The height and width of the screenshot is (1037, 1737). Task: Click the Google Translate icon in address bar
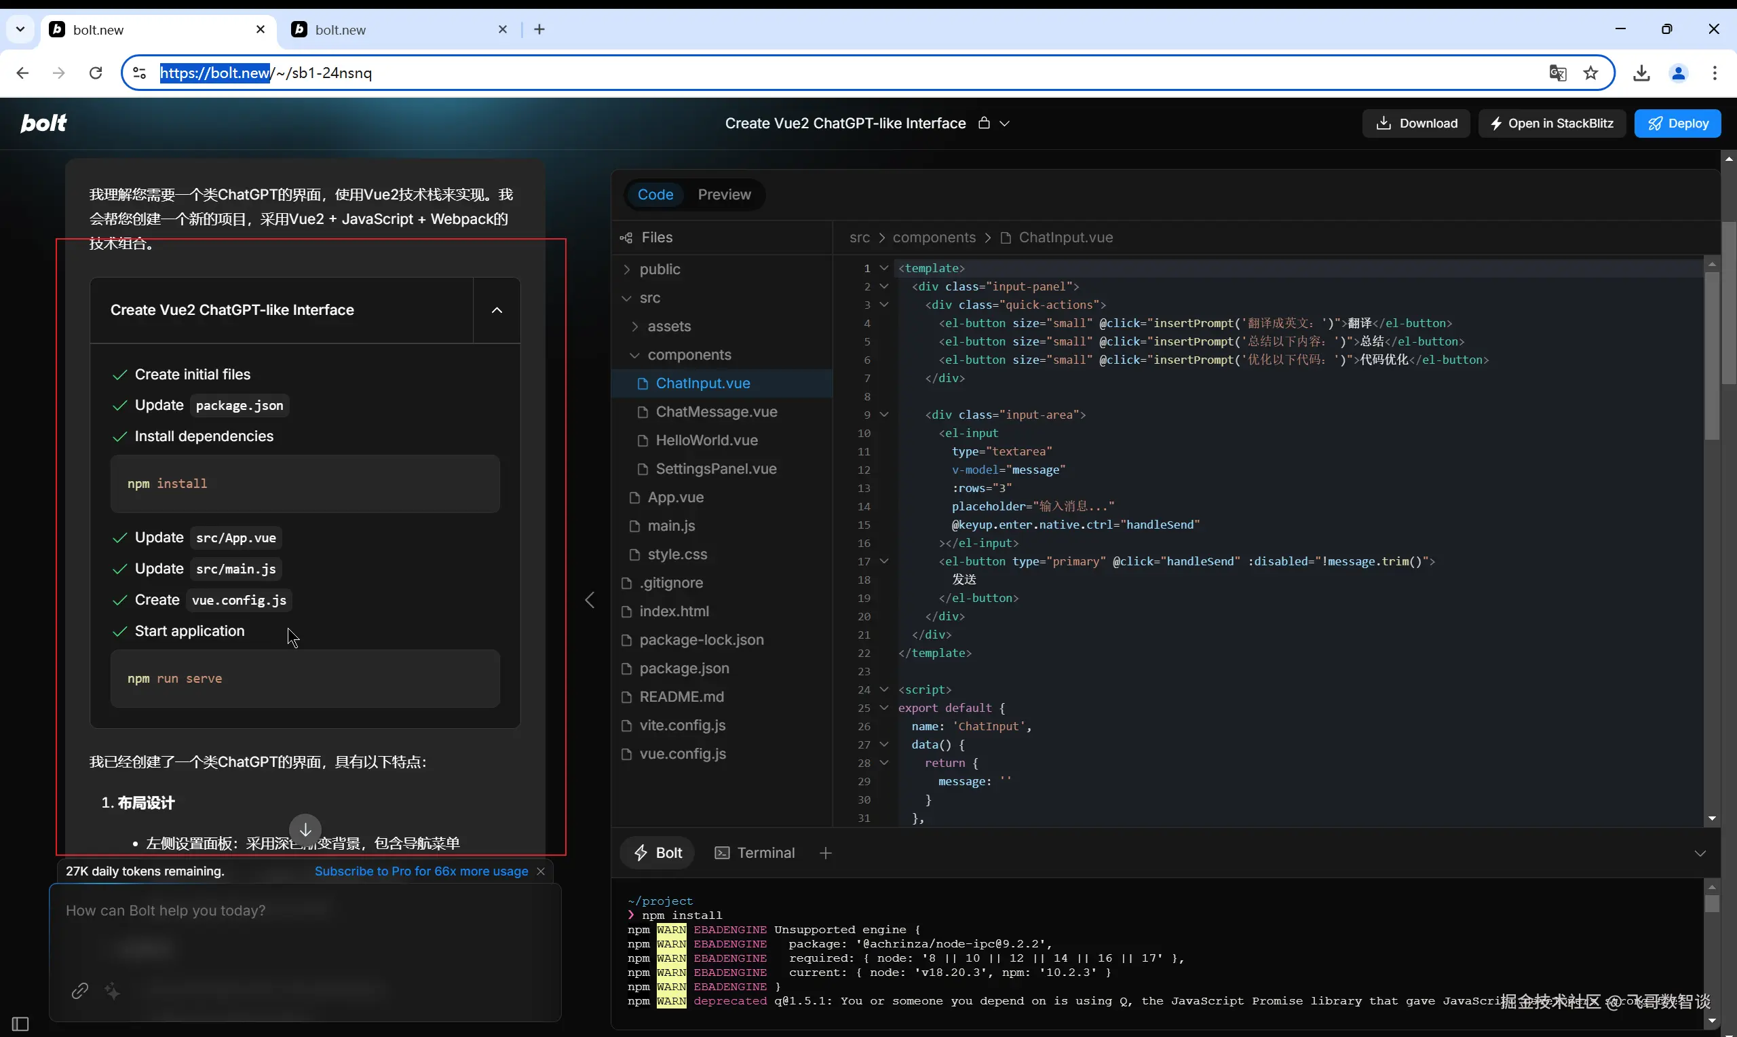(x=1557, y=73)
